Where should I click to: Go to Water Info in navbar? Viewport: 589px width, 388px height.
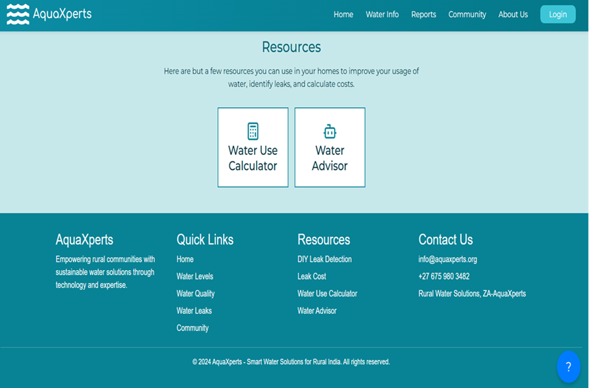click(382, 14)
